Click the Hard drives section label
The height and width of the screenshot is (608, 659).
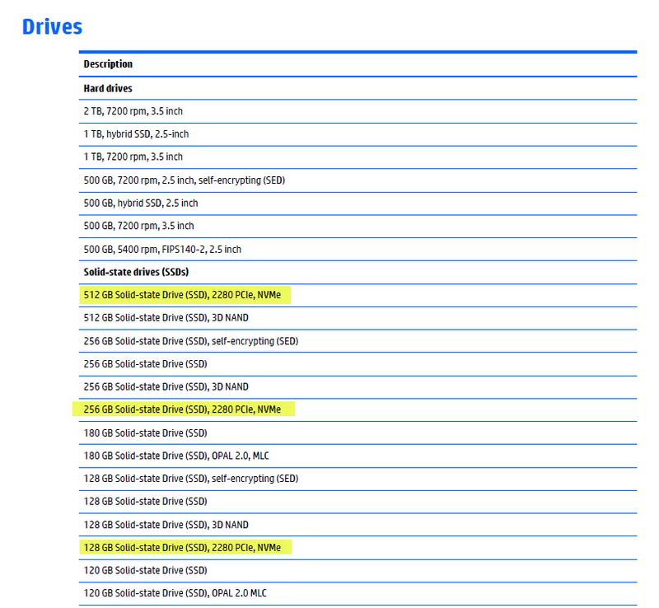(x=108, y=88)
